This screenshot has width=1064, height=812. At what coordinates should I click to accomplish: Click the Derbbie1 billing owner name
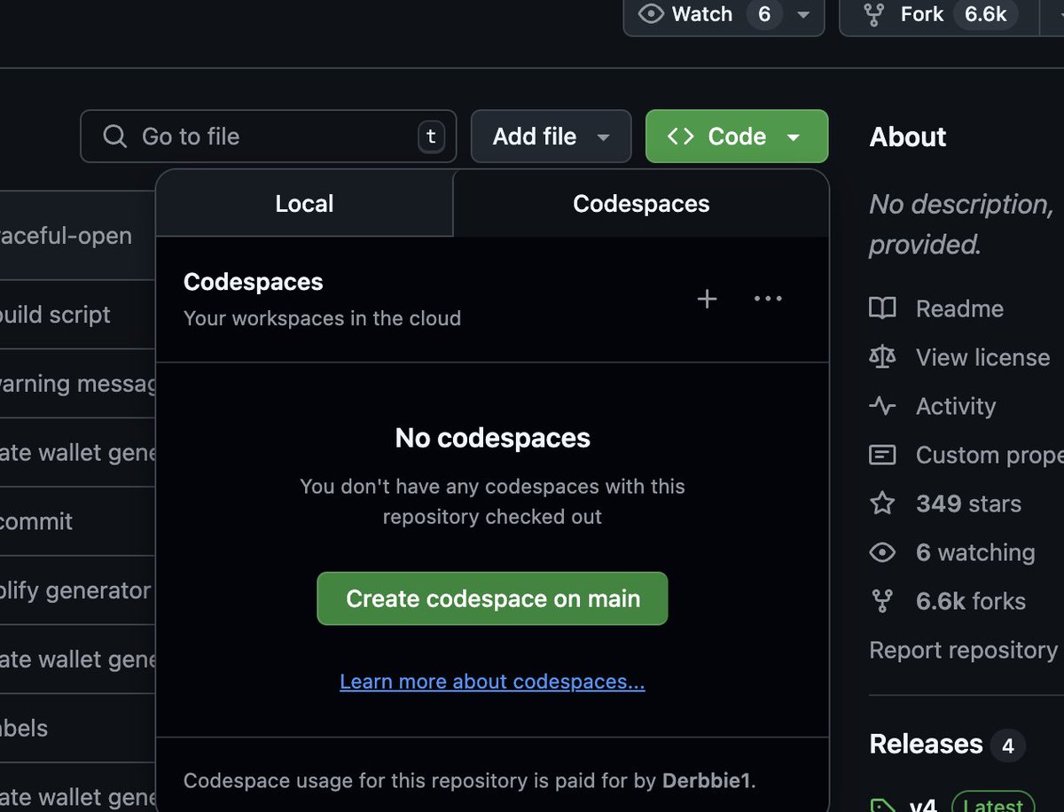707,781
